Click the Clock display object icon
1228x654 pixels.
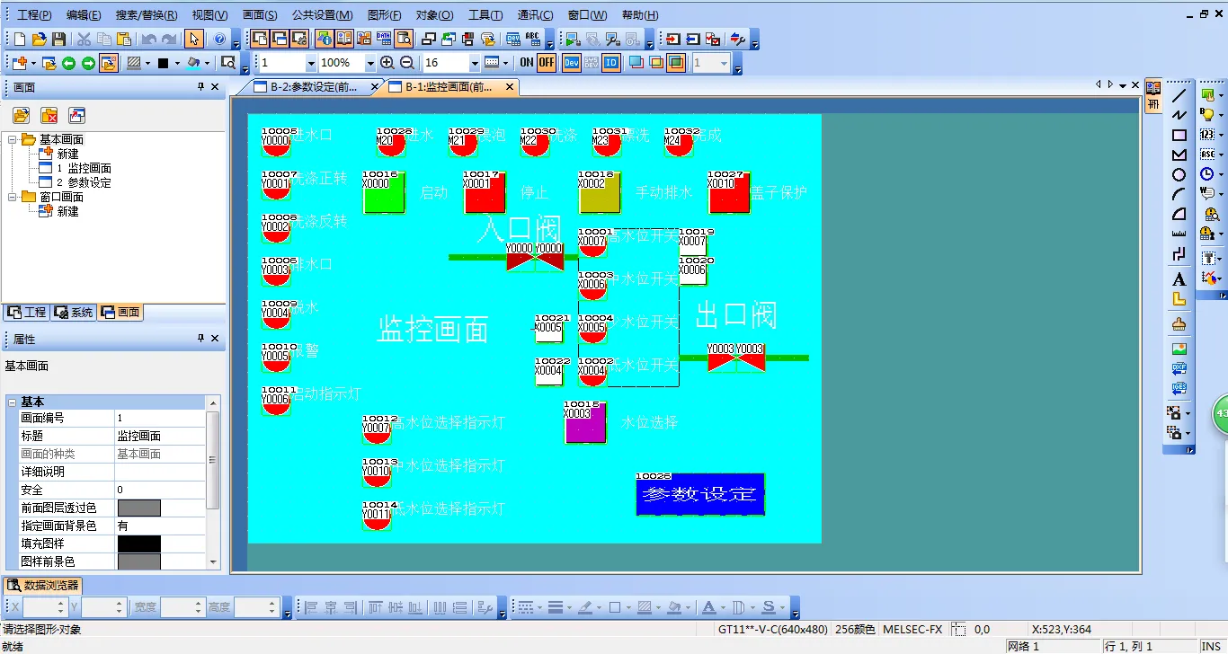[x=1207, y=173]
